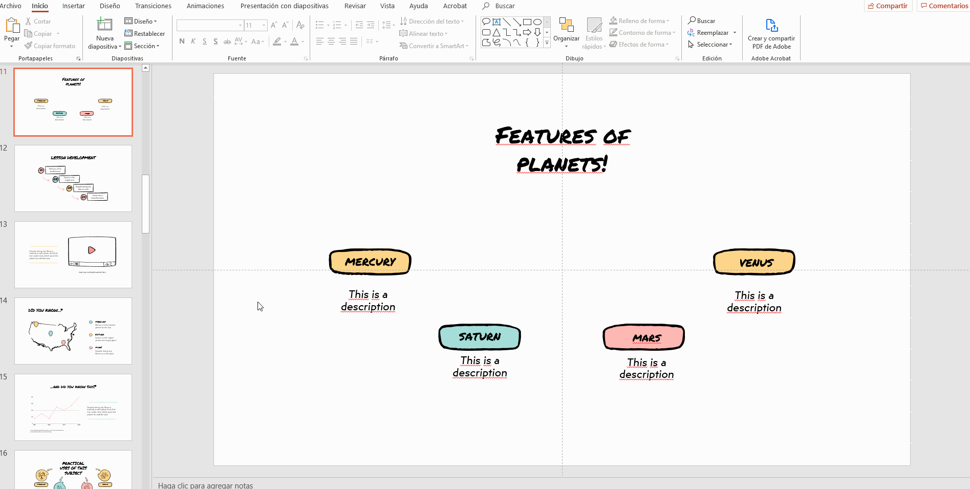Select the straight line shape
Image resolution: width=970 pixels, height=489 pixels.
(x=507, y=22)
